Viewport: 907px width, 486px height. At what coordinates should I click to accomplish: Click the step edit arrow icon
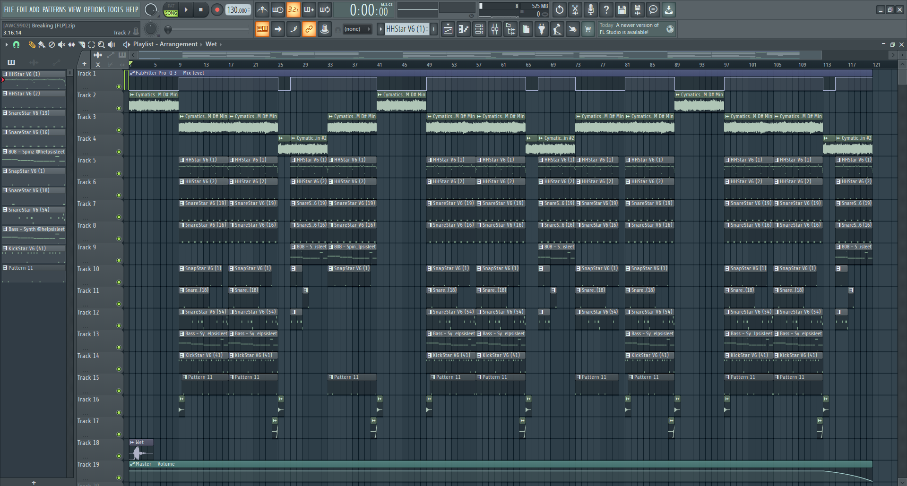click(x=278, y=29)
